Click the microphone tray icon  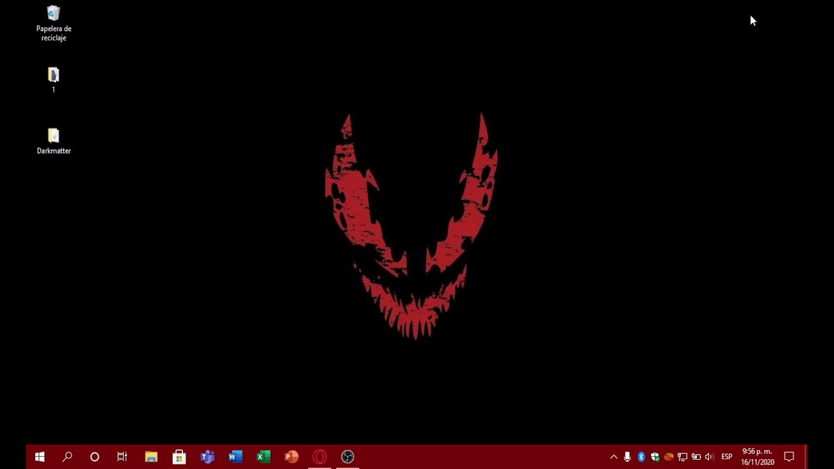point(627,457)
